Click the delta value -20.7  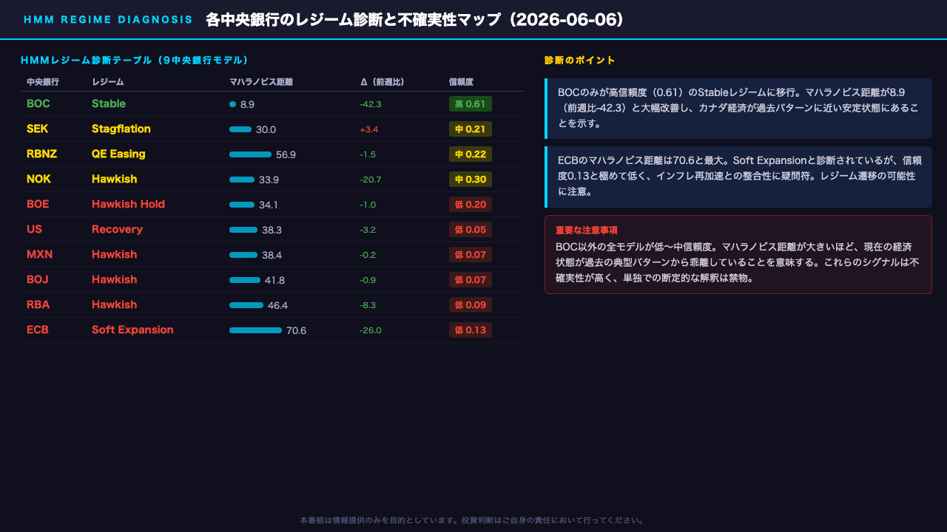point(371,180)
